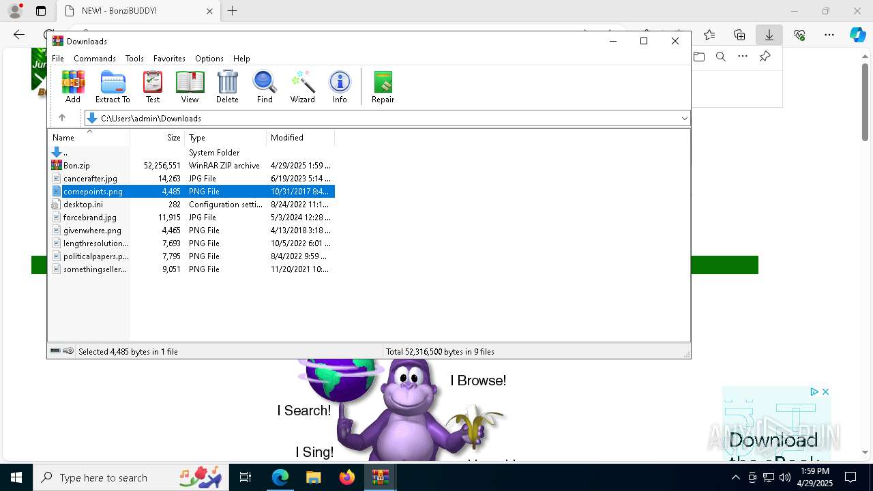
Task: Select cancerafter.jpg file
Action: click(x=192, y=179)
